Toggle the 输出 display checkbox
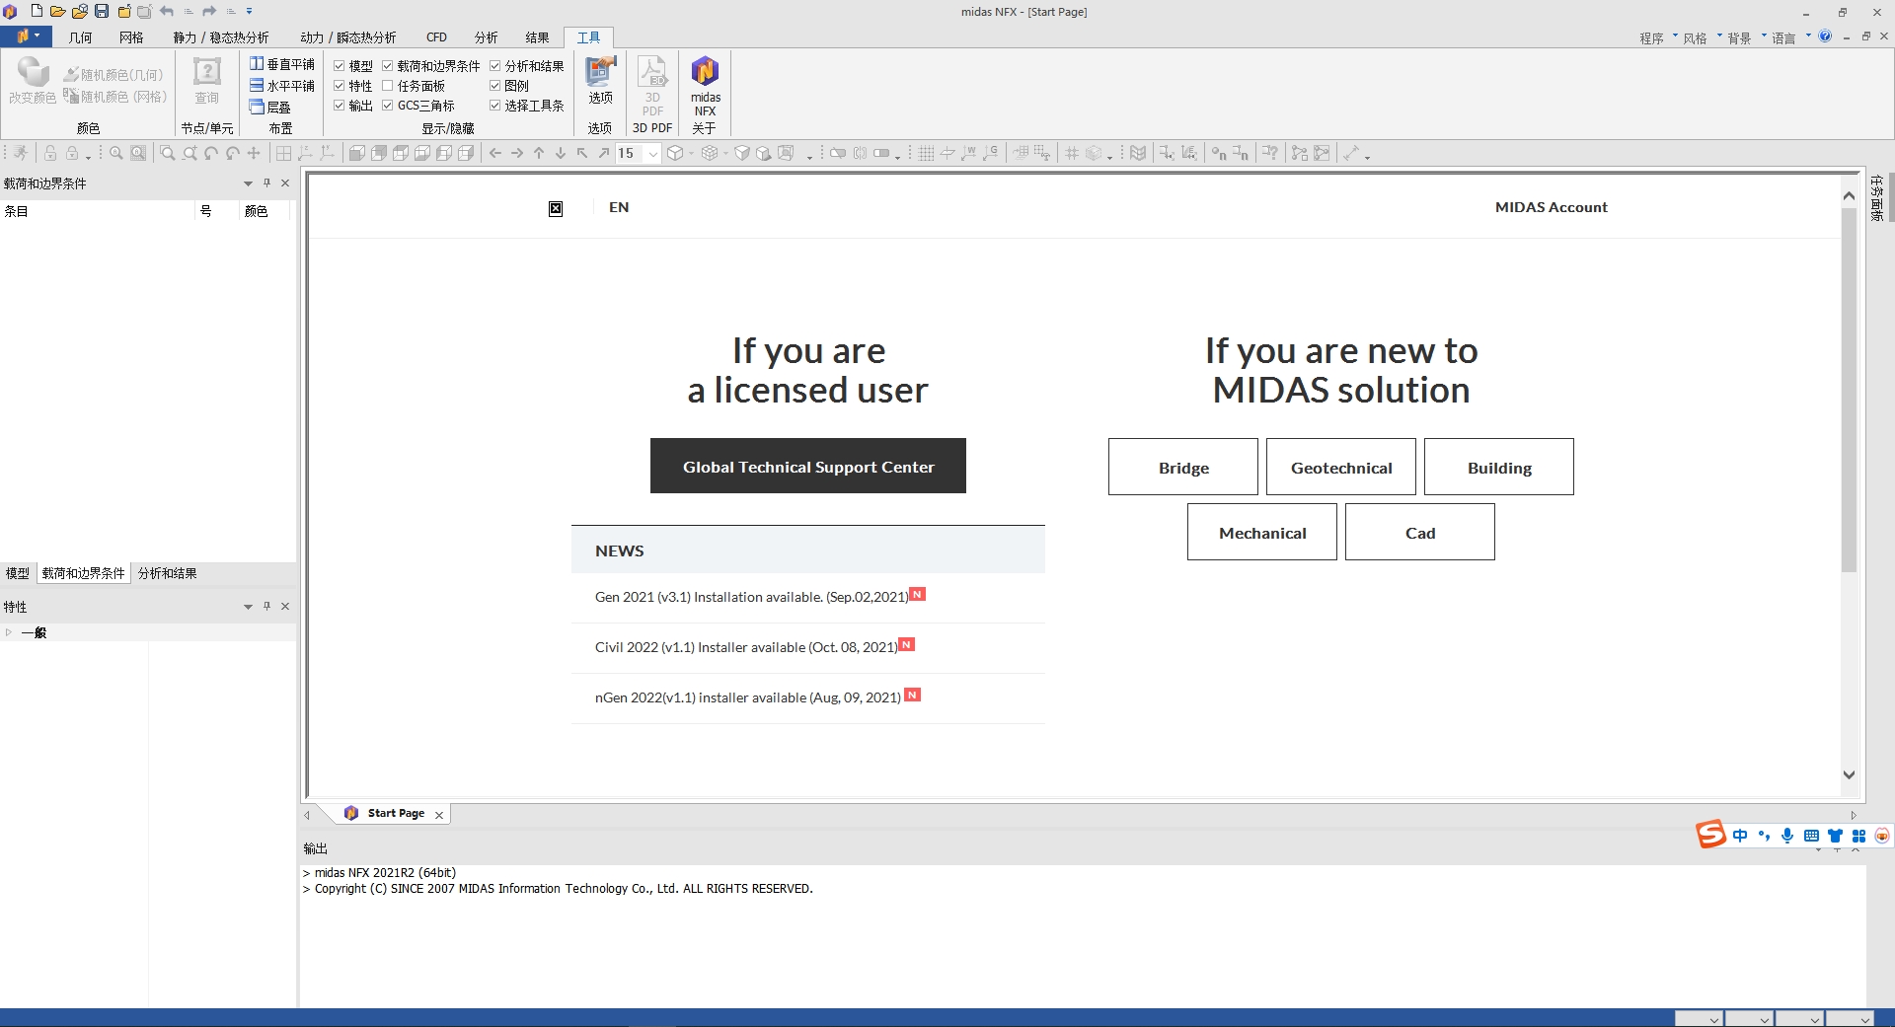This screenshot has height=1027, width=1895. (x=340, y=106)
